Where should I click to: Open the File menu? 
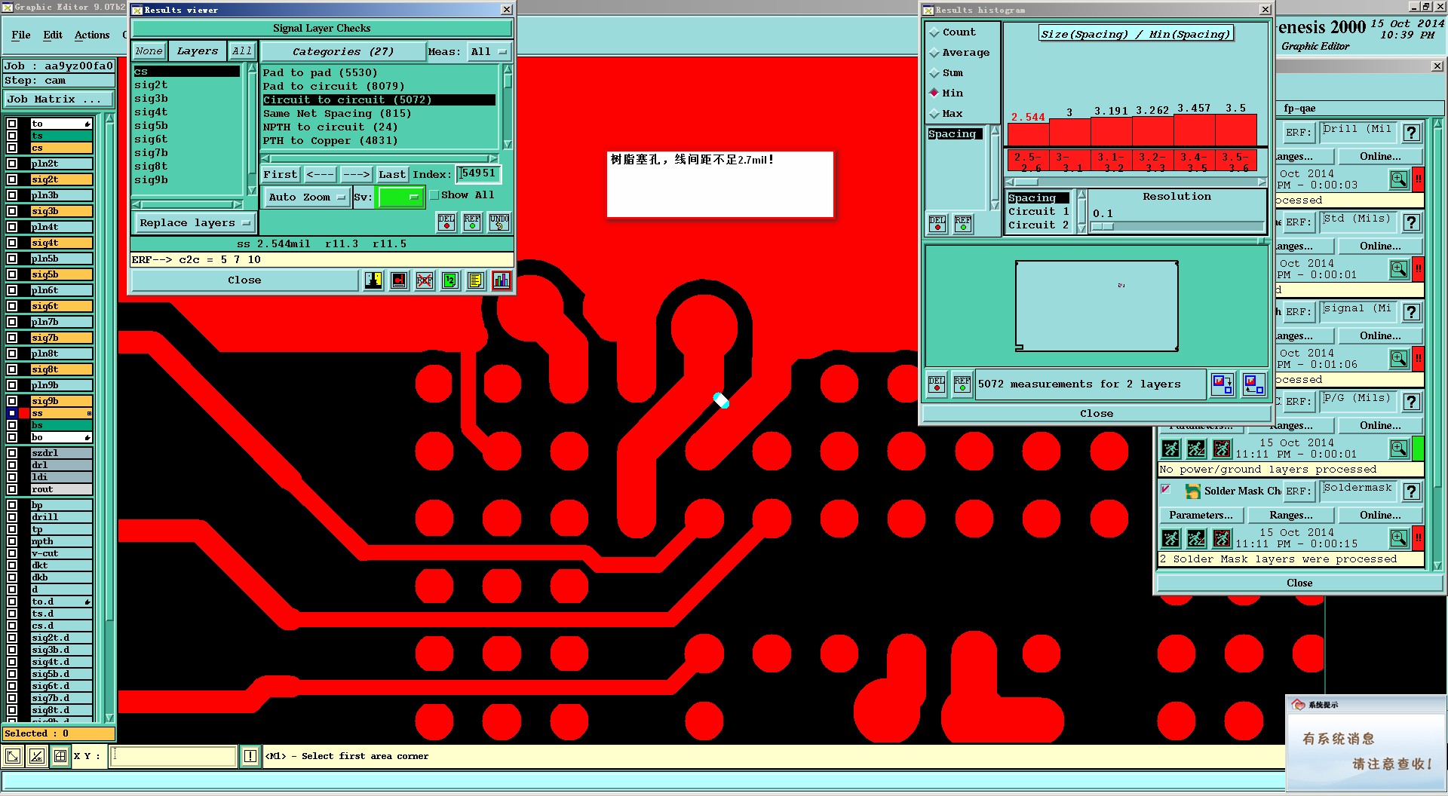tap(21, 35)
